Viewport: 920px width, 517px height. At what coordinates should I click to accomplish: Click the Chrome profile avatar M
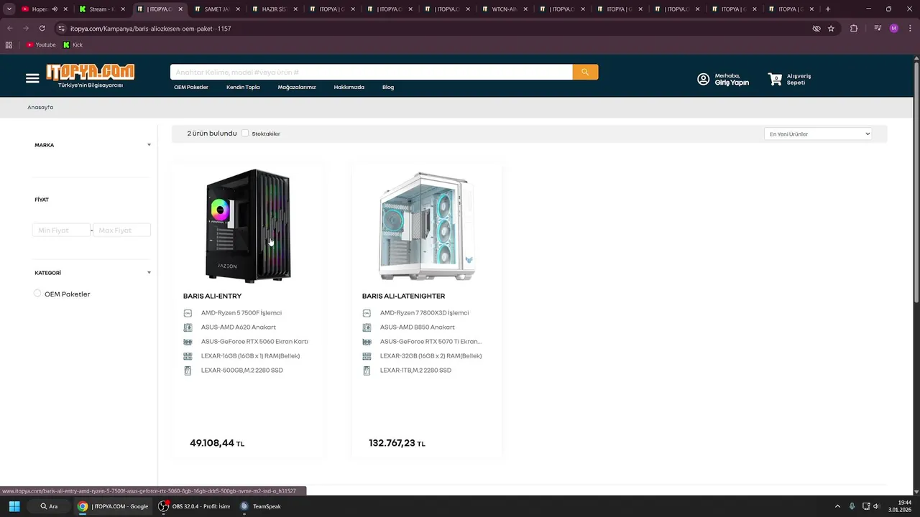[894, 28]
